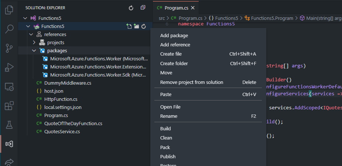Refresh the Functions5 project row

tap(144, 26)
